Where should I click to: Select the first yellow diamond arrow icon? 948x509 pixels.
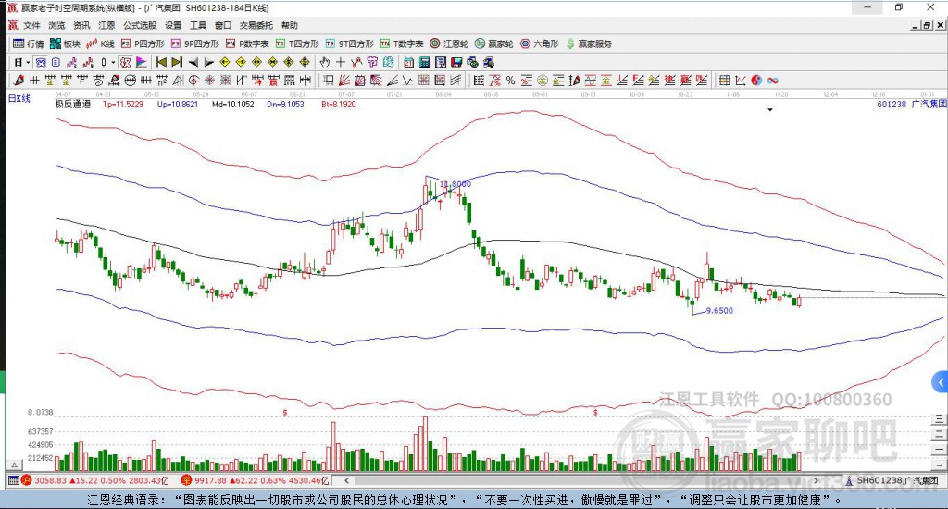tap(225, 62)
